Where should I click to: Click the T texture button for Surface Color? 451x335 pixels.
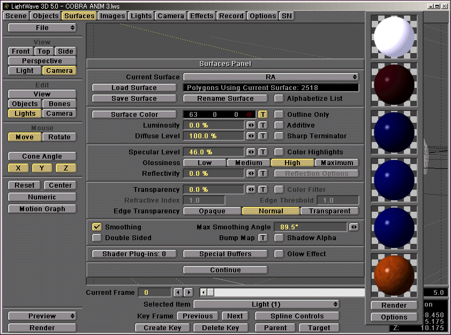coord(263,115)
